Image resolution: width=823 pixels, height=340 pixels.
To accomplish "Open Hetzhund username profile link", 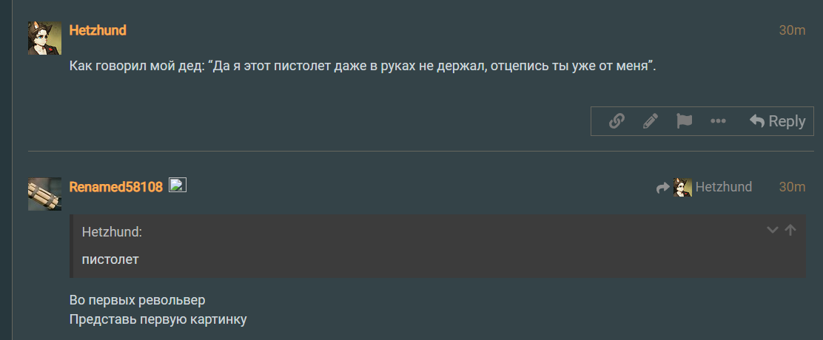I will pyautogui.click(x=98, y=30).
